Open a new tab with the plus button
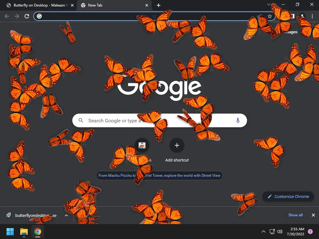The image size is (319, 239). point(159,5)
